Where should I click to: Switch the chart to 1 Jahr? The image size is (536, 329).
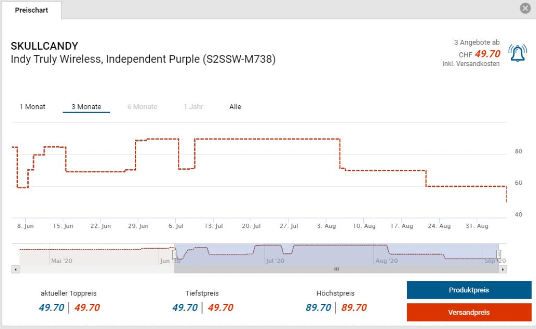193,107
